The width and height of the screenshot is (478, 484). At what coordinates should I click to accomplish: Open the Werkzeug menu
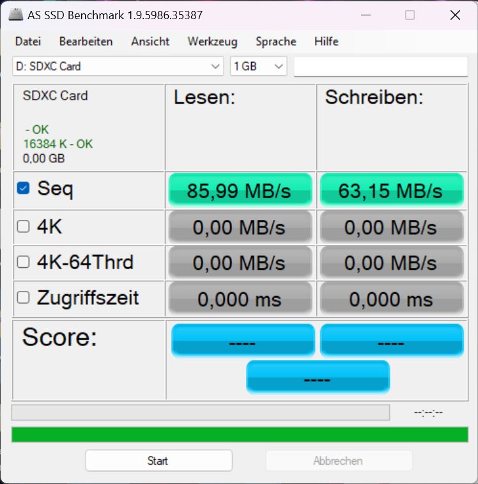tap(213, 42)
